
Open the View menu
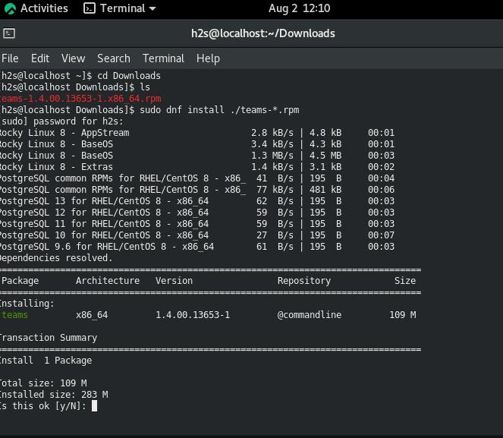73,58
